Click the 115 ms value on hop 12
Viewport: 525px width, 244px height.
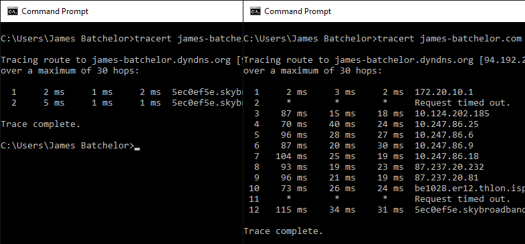point(292,210)
